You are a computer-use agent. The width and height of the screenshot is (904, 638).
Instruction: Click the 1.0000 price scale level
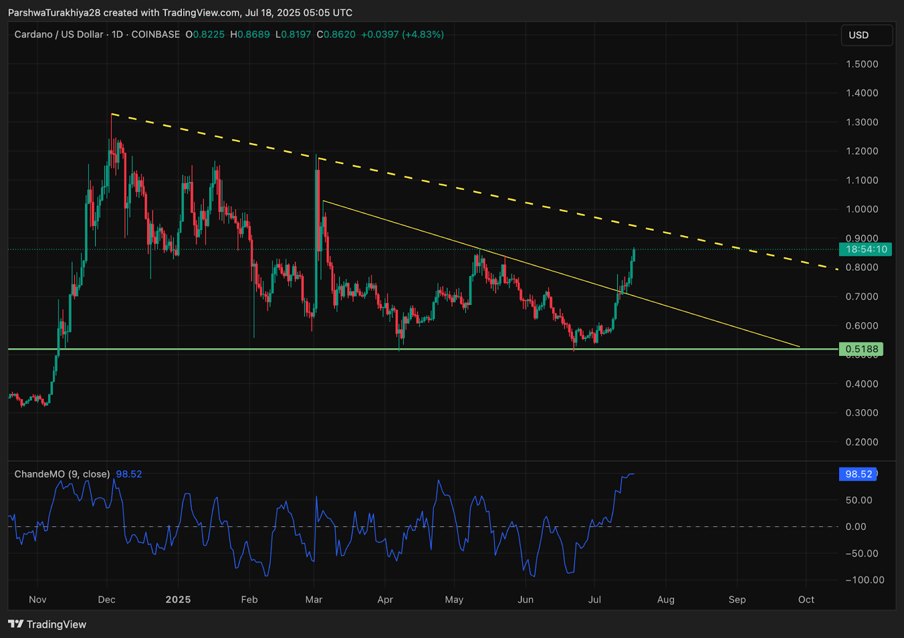[862, 209]
